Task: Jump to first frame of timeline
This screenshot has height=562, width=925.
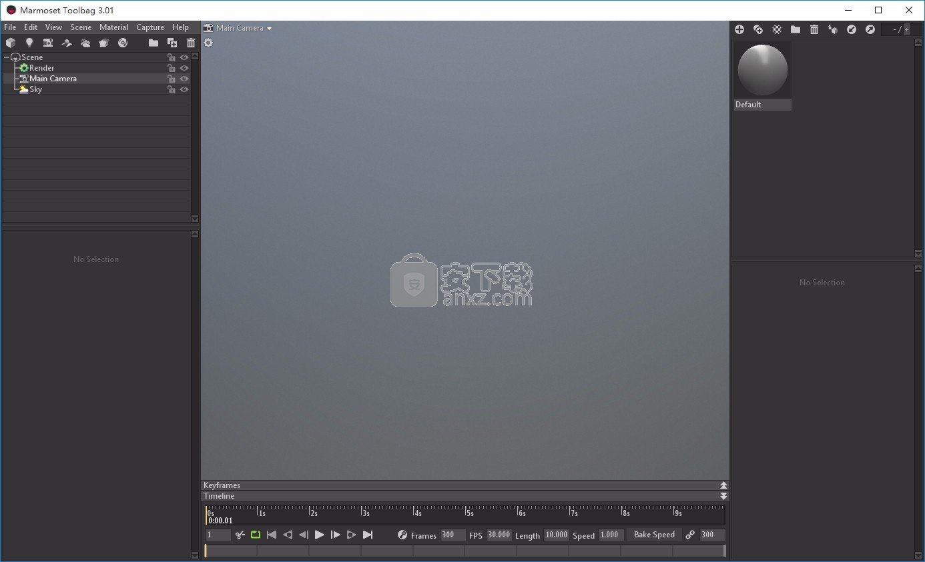Action: pyautogui.click(x=272, y=535)
